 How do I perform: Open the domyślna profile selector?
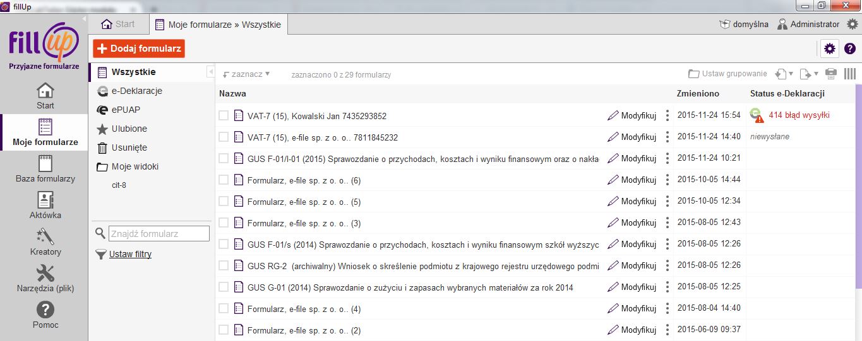click(744, 24)
